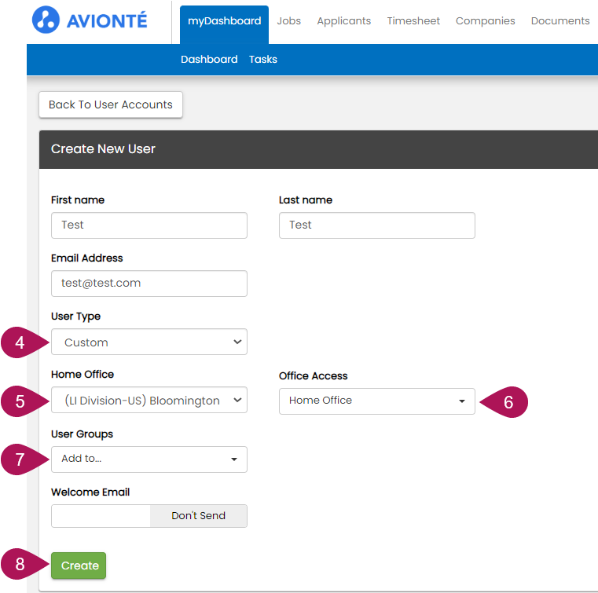The image size is (598, 593).
Task: Open the Tasks submenu item
Action: 262,60
